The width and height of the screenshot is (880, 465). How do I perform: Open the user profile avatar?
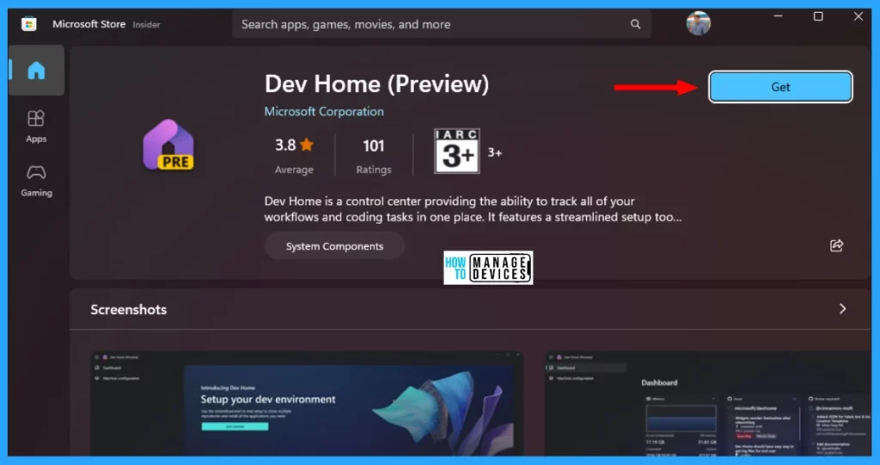pyautogui.click(x=698, y=23)
